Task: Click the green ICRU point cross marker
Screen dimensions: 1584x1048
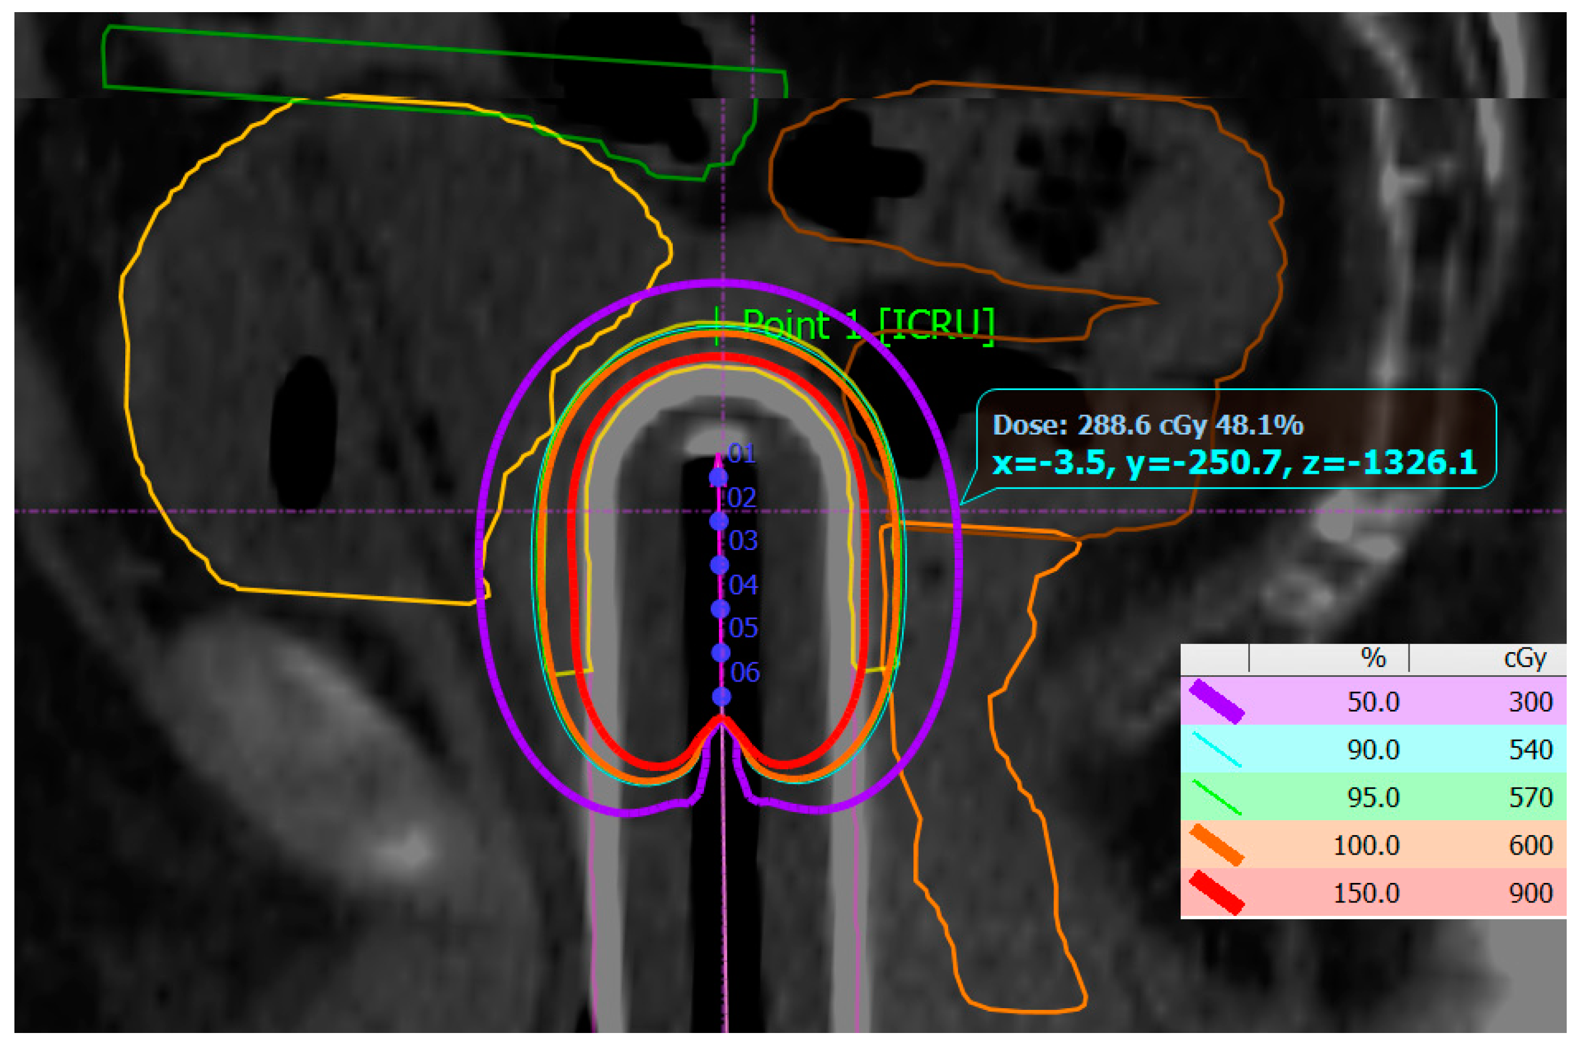Action: pos(717,326)
